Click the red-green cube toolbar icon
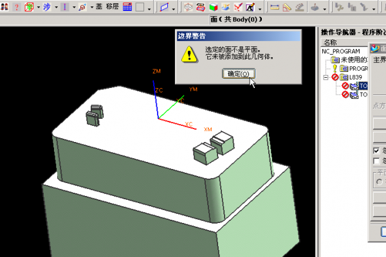386x257 pixels. tap(29, 7)
